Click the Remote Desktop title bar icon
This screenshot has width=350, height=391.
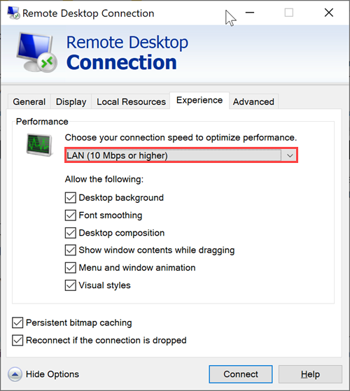13,13
